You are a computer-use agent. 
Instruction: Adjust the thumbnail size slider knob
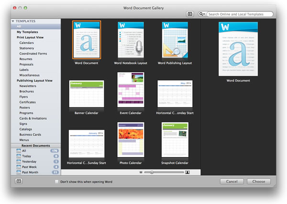coord(152,172)
